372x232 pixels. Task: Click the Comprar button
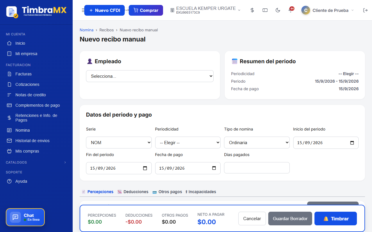click(x=146, y=10)
